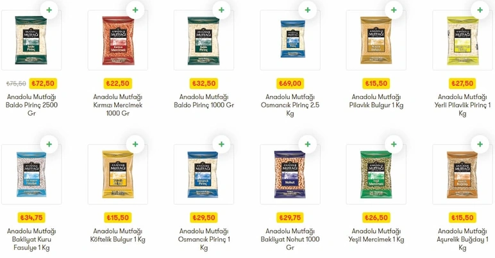The width and height of the screenshot is (495, 258).
Task: Add Yeşil Mercimek 1 Kg with plus icon
Action: [x=394, y=144]
